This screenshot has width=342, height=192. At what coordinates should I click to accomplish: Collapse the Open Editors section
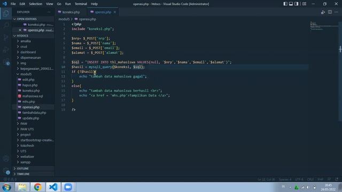tap(33, 19)
